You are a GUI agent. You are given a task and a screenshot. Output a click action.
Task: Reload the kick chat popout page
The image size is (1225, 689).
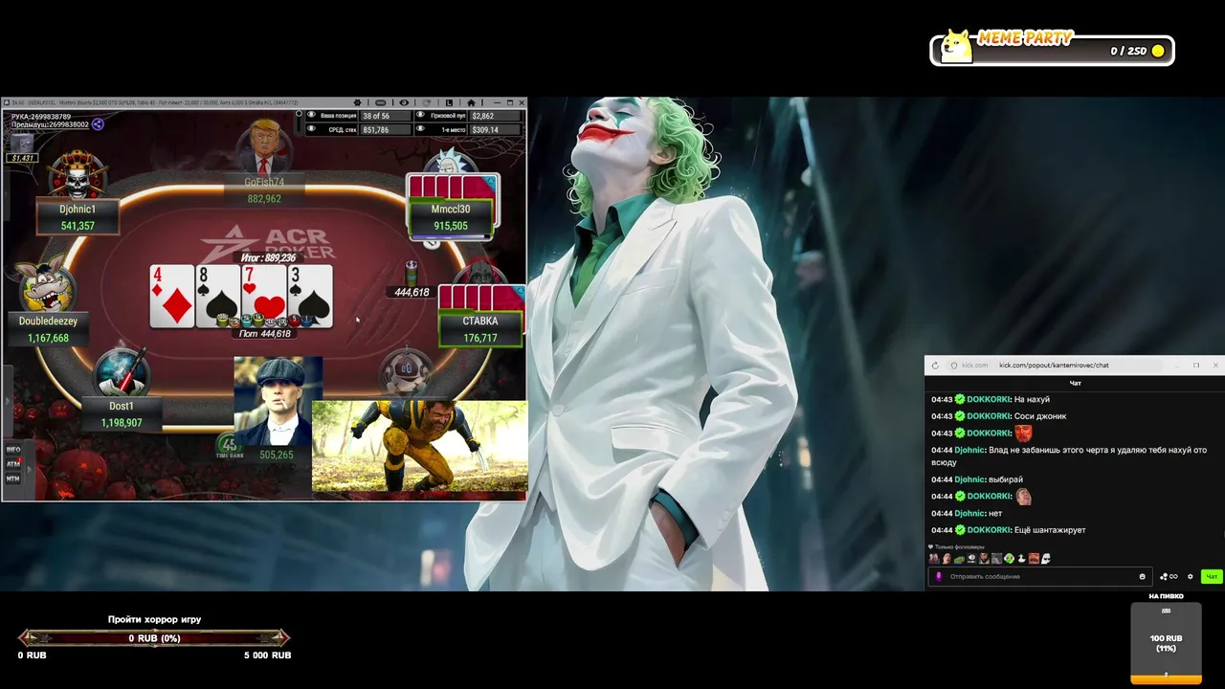(x=935, y=365)
